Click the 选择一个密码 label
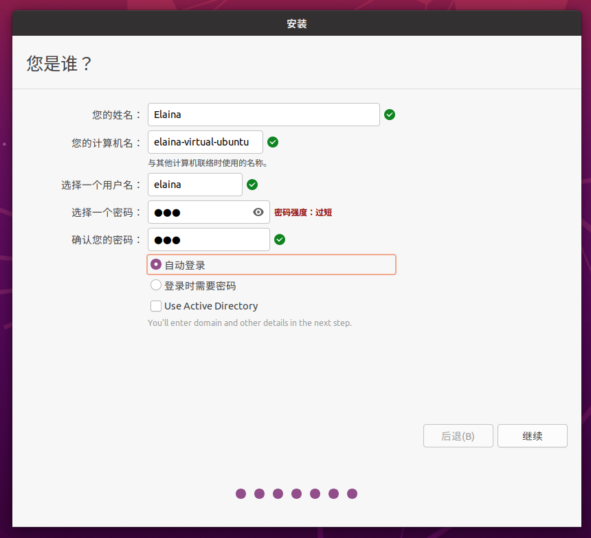Screen dimensions: 591x538 107,212
